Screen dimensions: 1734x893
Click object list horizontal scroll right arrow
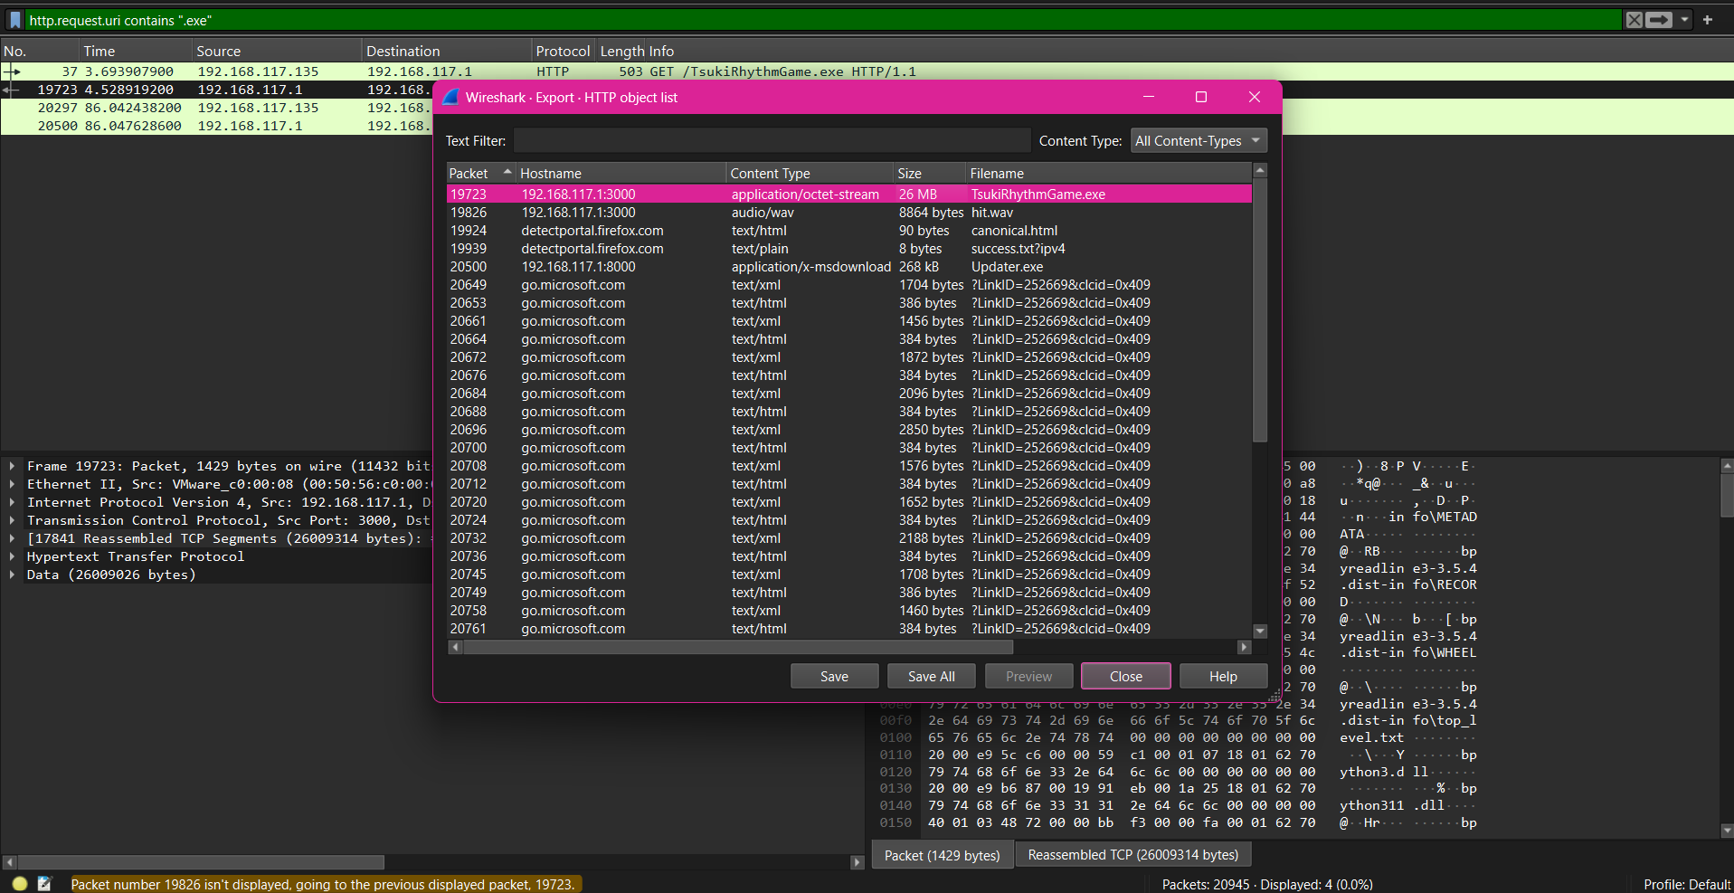point(1244,647)
